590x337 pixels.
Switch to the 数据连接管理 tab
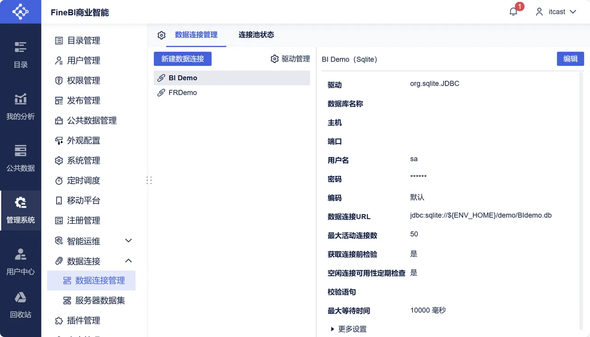pos(196,35)
